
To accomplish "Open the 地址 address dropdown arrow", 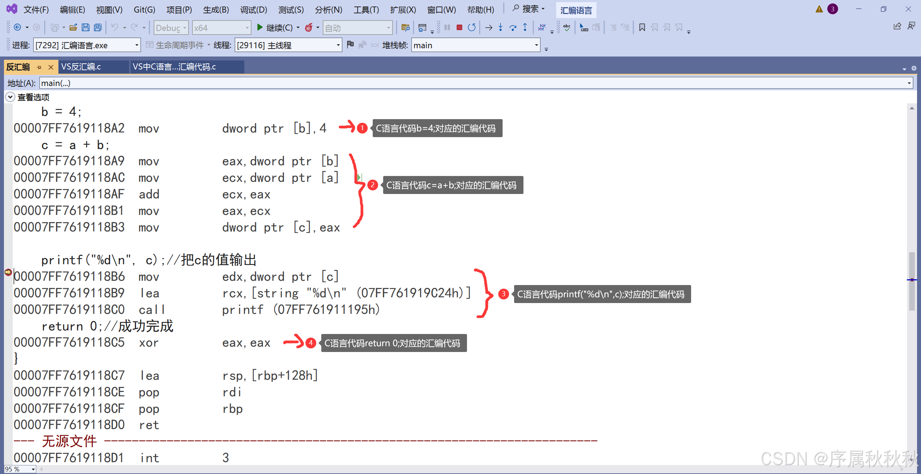I will (909, 83).
